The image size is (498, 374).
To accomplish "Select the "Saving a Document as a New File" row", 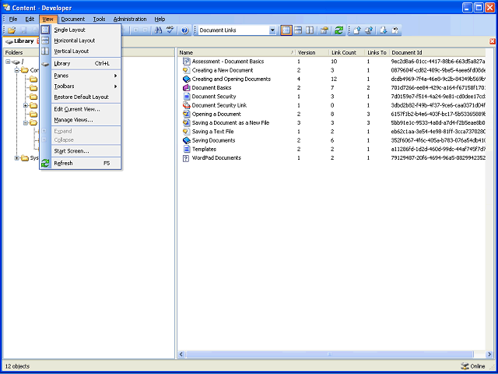I will [331, 123].
